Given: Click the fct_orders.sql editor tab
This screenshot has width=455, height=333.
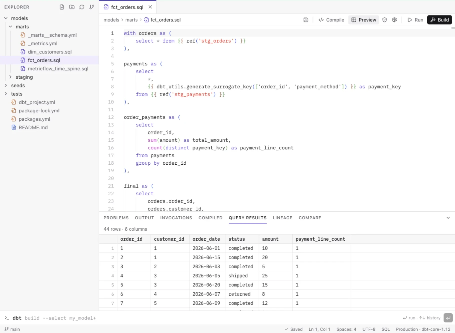Looking at the screenshot, I should click(x=127, y=7).
